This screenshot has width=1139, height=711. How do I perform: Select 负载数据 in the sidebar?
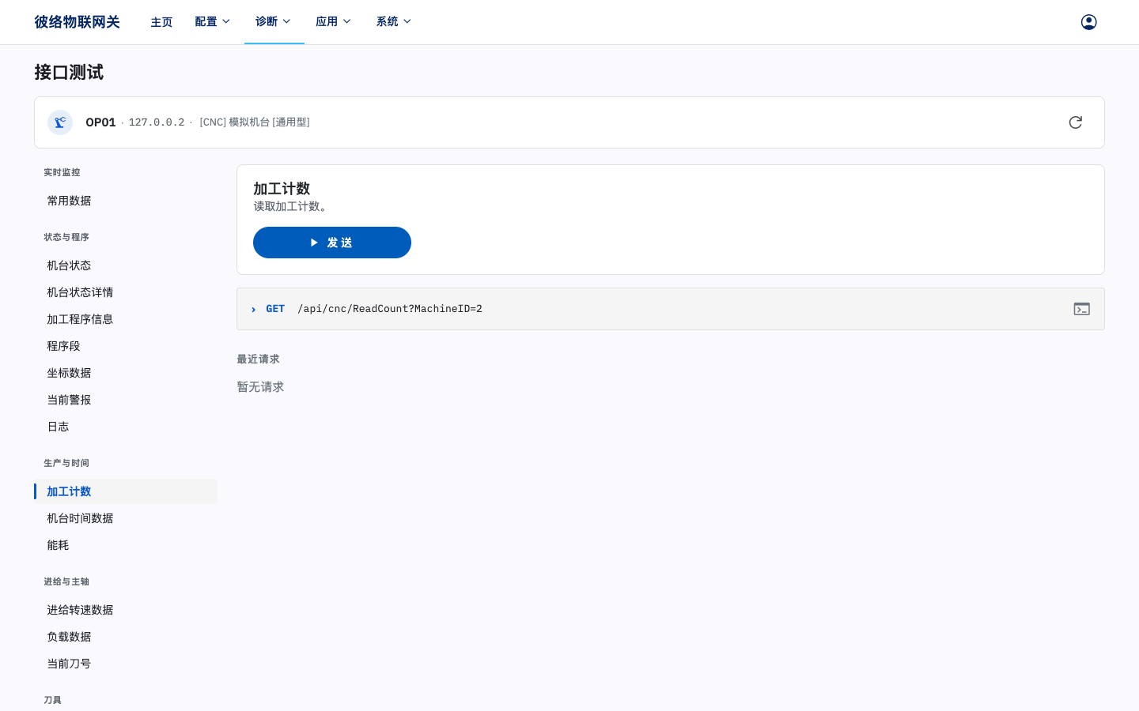(126, 637)
